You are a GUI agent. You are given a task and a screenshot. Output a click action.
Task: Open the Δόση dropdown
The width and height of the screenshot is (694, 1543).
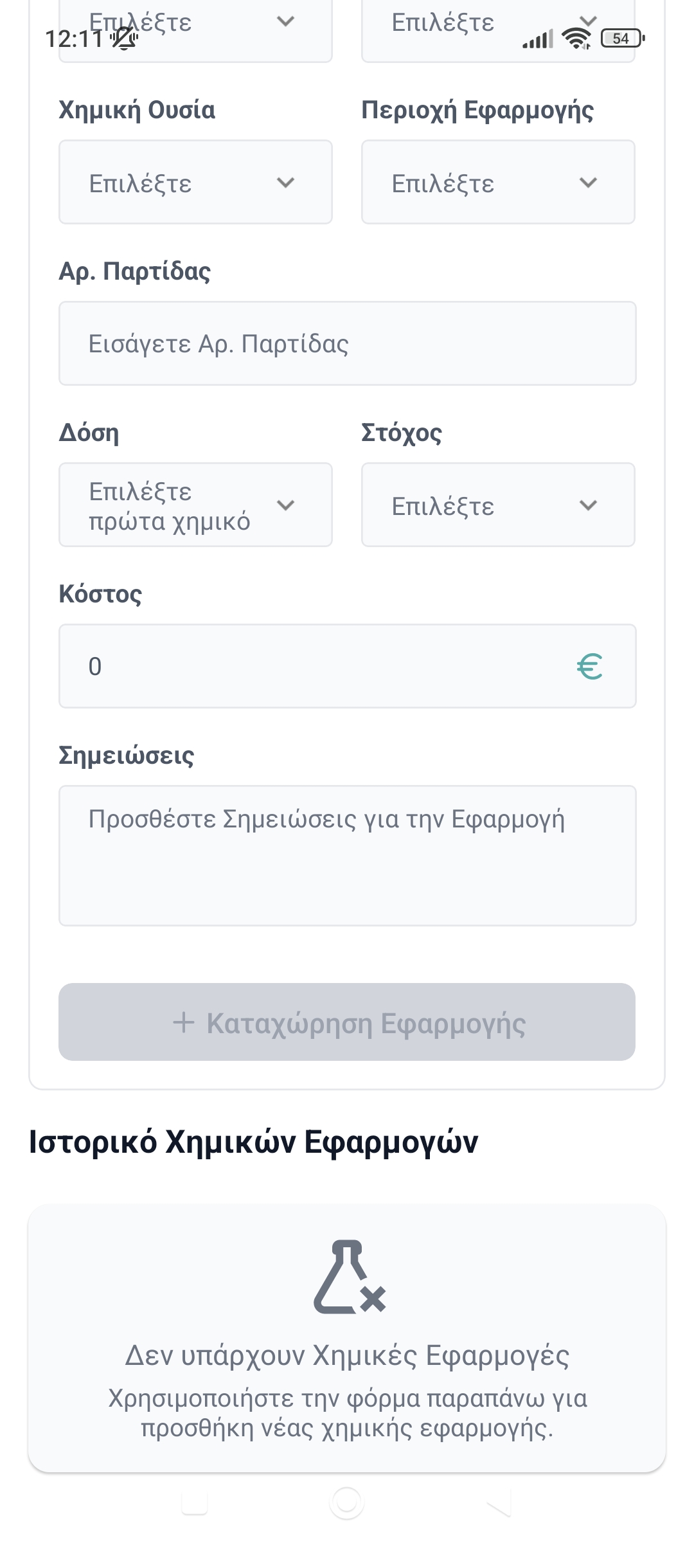coord(195,505)
